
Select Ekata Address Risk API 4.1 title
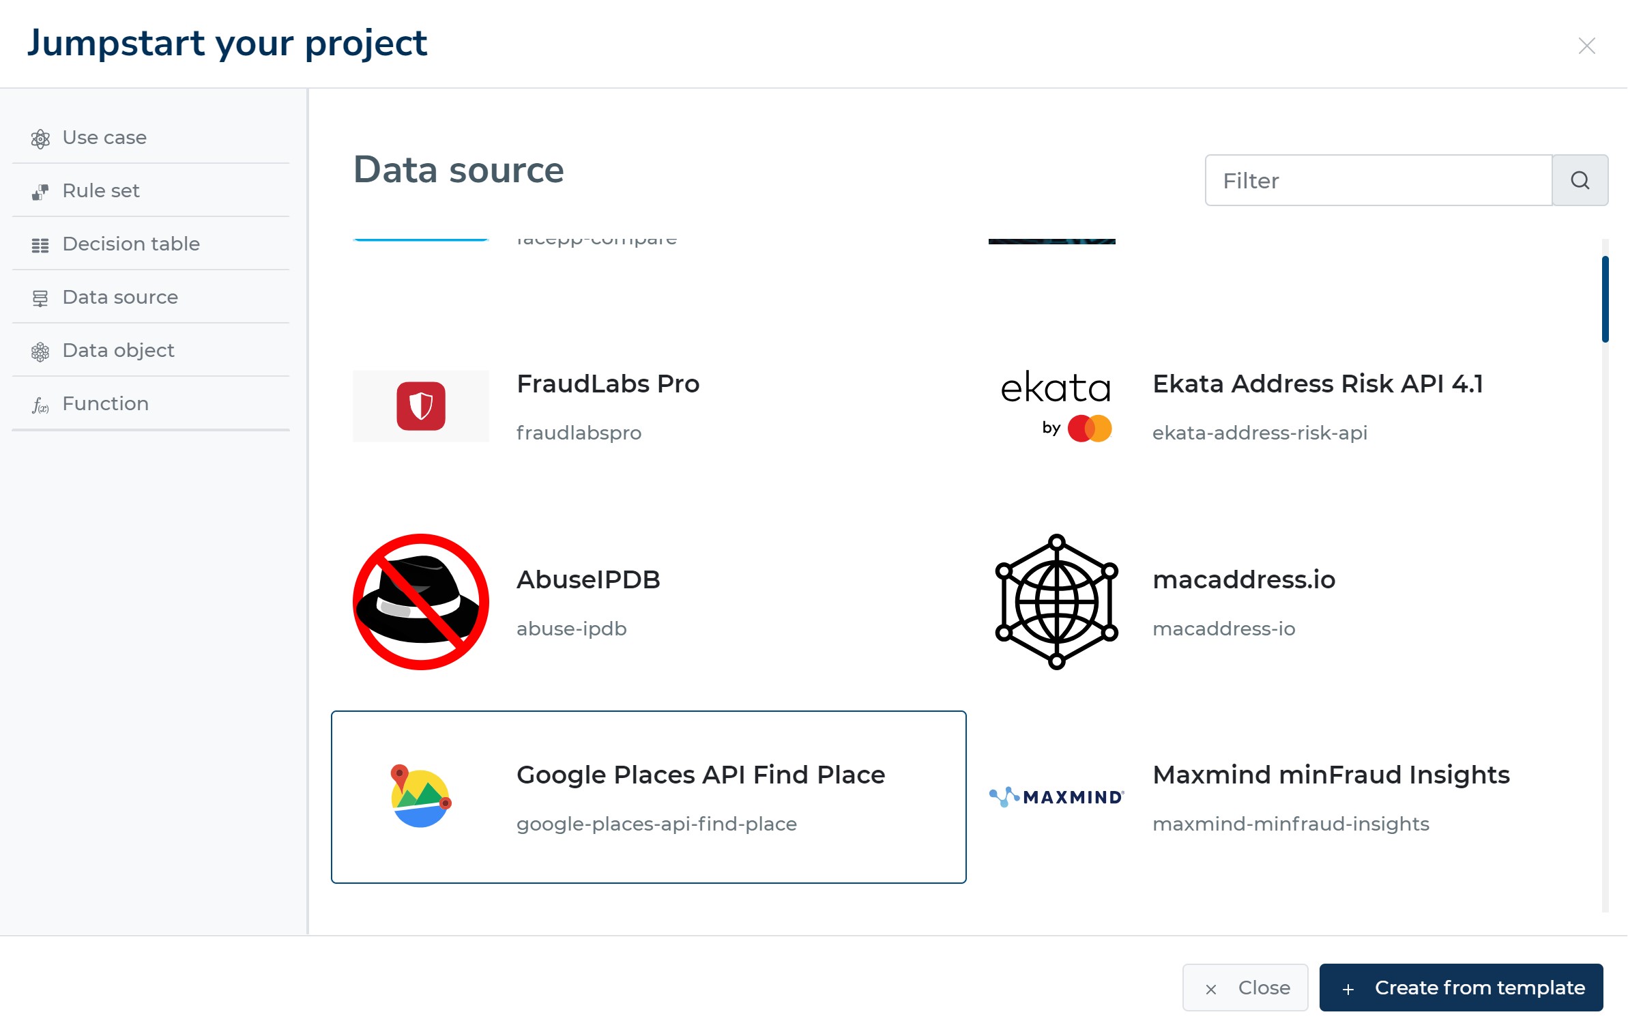tap(1318, 384)
